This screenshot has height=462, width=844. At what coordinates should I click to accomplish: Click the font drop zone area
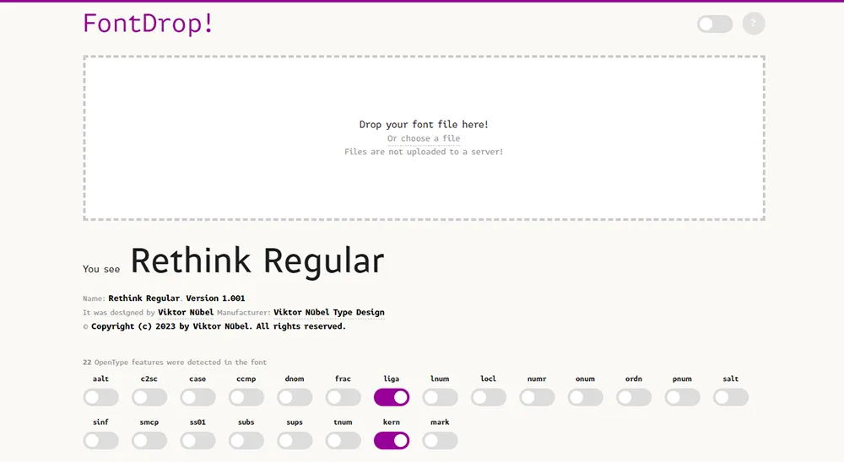pos(425,137)
